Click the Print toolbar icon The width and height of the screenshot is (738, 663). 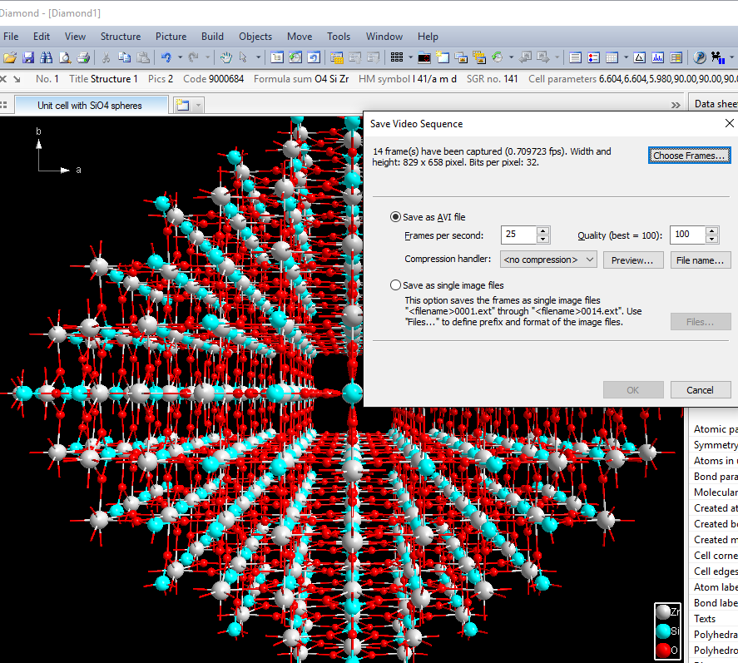[x=82, y=57]
